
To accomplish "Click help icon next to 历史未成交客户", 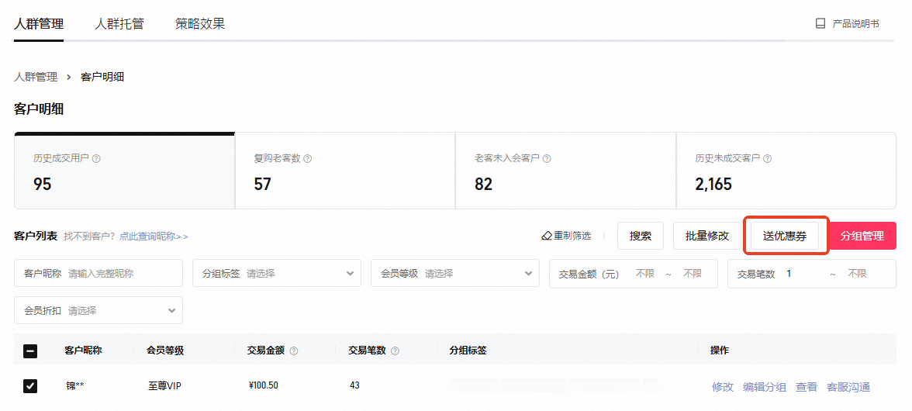I will 768,158.
